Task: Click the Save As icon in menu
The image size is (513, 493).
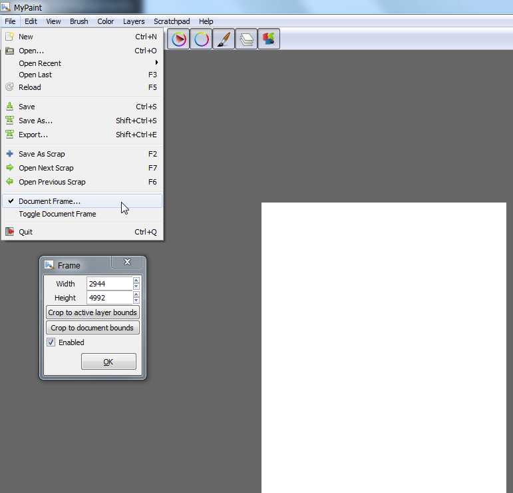Action: point(10,120)
